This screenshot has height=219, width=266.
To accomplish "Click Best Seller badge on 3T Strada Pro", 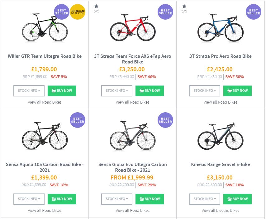I will click(x=253, y=12).
